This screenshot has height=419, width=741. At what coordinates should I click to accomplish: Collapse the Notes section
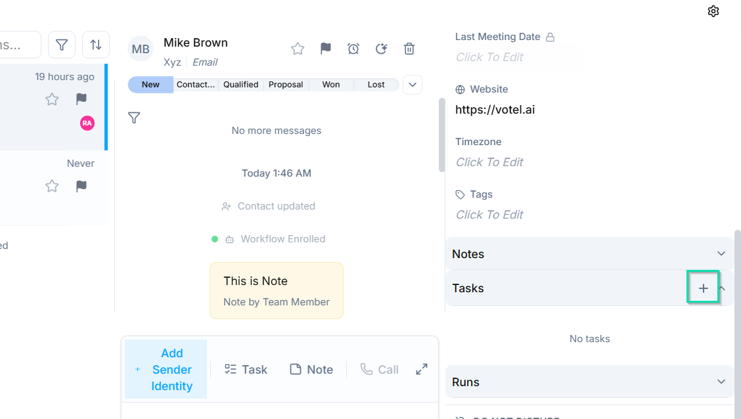(x=721, y=253)
